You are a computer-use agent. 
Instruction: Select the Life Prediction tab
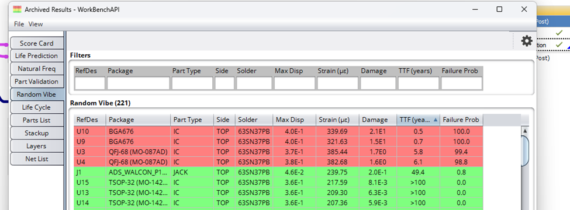pyautogui.click(x=36, y=56)
